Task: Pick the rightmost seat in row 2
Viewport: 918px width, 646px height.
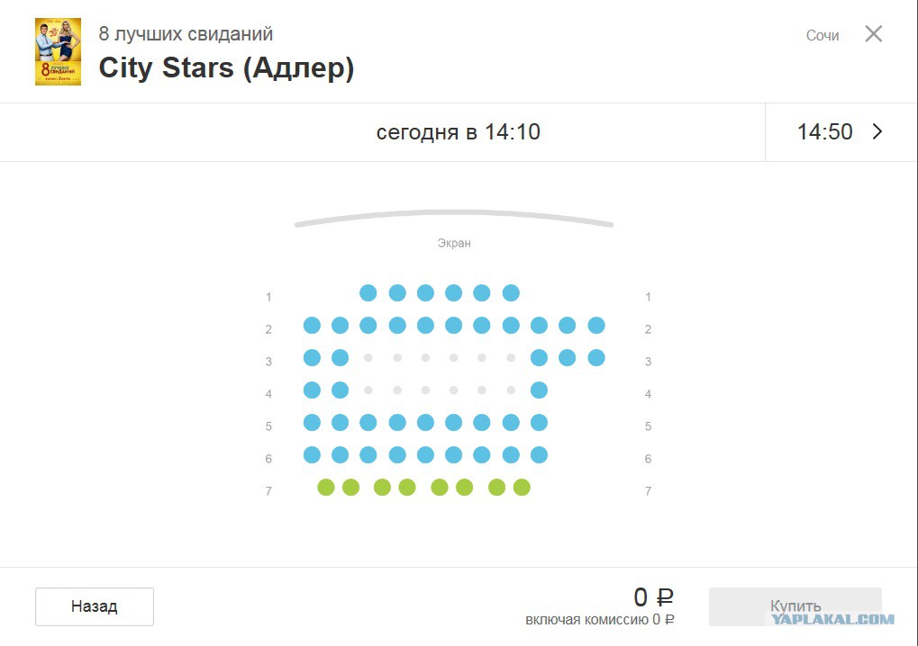Action: (x=596, y=326)
